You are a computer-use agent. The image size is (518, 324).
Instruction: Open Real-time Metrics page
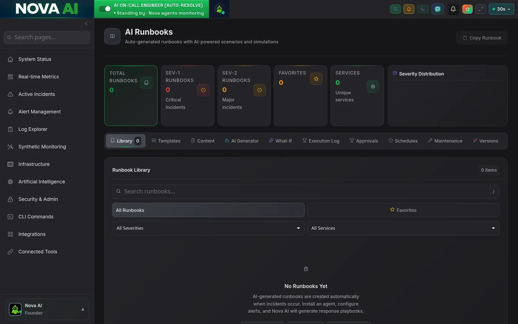coord(47,77)
